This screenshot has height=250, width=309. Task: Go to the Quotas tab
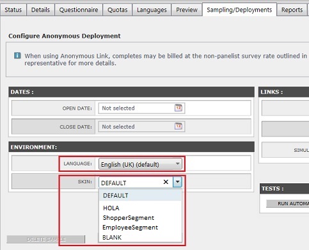pyautogui.click(x=118, y=10)
